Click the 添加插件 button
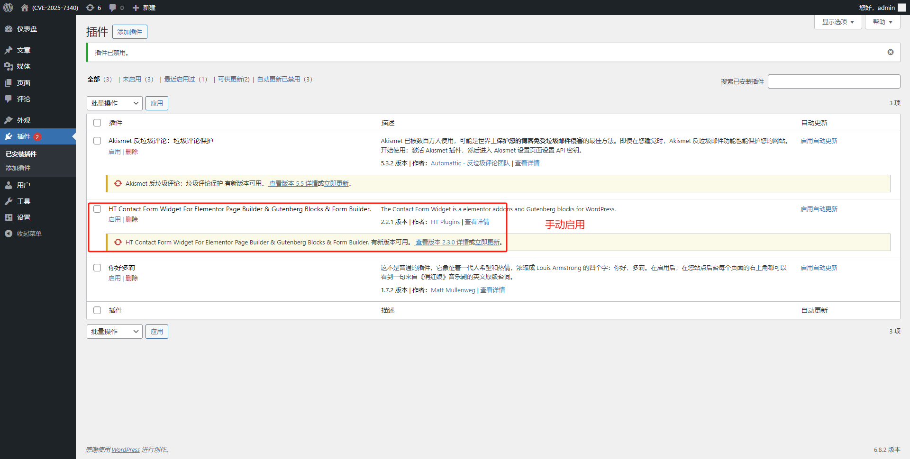The height and width of the screenshot is (459, 910). 129,31
